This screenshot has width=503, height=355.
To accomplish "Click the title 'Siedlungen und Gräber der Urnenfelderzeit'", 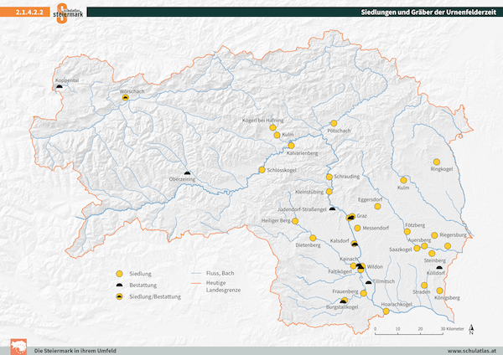I will coord(428,13).
